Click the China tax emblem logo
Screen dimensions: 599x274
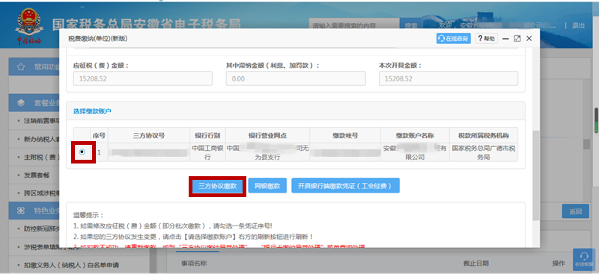coord(29,25)
